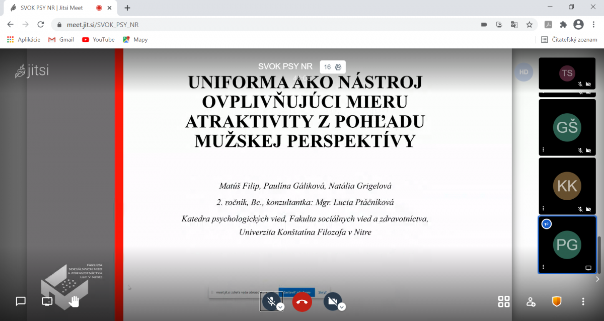This screenshot has height=321, width=604.
Task: Click Skryť to hide sharing notice
Action: click(323, 292)
